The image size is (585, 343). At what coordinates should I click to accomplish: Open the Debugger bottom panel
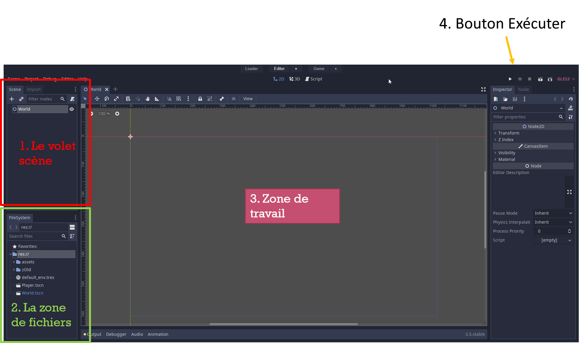pos(116,334)
